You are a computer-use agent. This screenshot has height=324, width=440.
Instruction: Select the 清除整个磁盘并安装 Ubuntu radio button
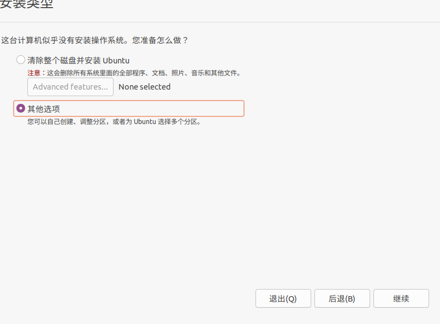coord(21,60)
